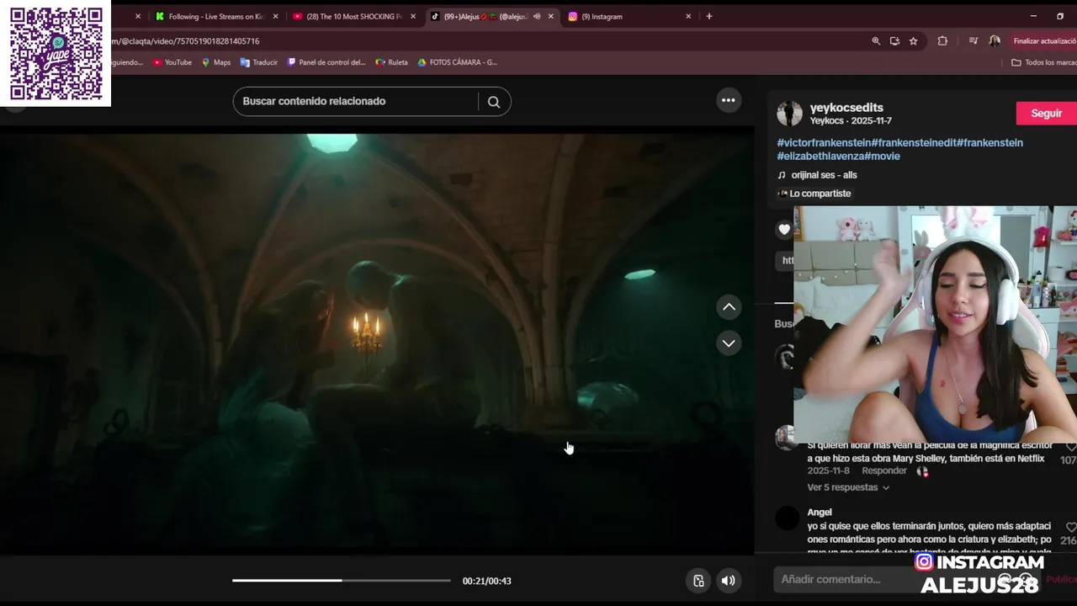Open the browser extensions puzzle icon
Viewport: 1077px width, 606px height.
point(942,41)
